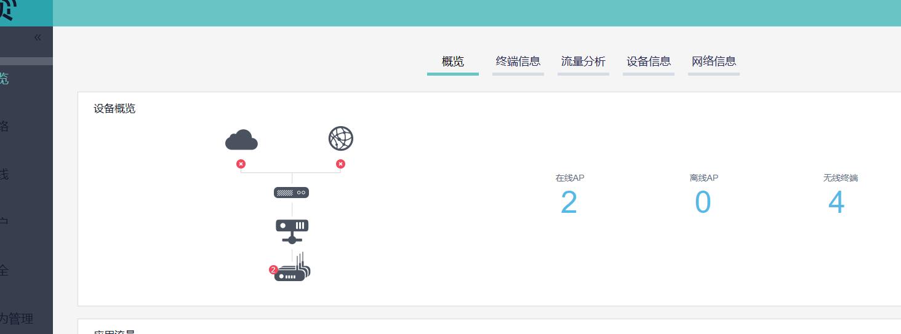
Task: Open the sidebar item ending in 为管理
Action: tap(17, 319)
